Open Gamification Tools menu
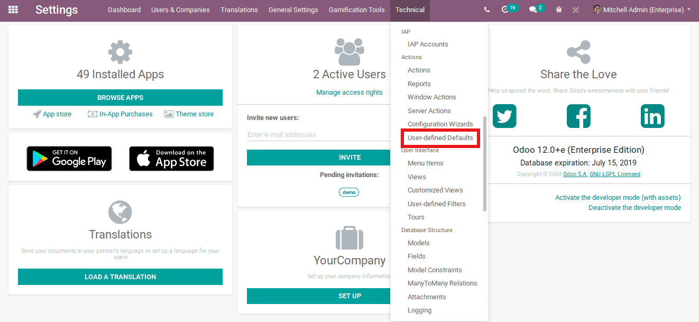Screen dimensions: 699x322 coord(357,10)
